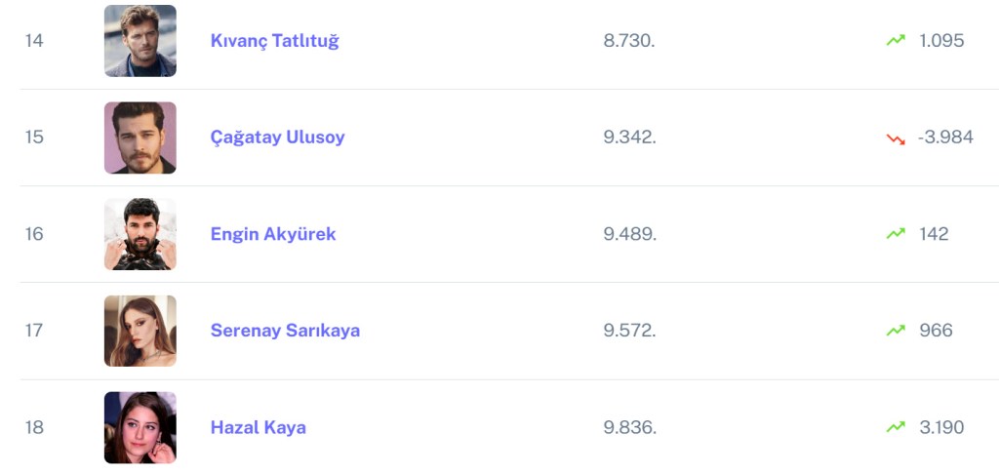Click the red downward trend arrow in row 15
Image resolution: width=999 pixels, height=472 pixels.
896,138
